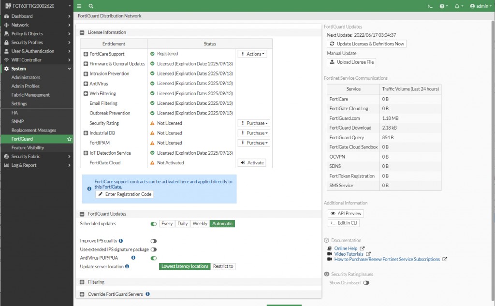The height and width of the screenshot is (306, 495).
Task: Toggle Show Dismissed switch
Action: pyautogui.click(x=366, y=283)
